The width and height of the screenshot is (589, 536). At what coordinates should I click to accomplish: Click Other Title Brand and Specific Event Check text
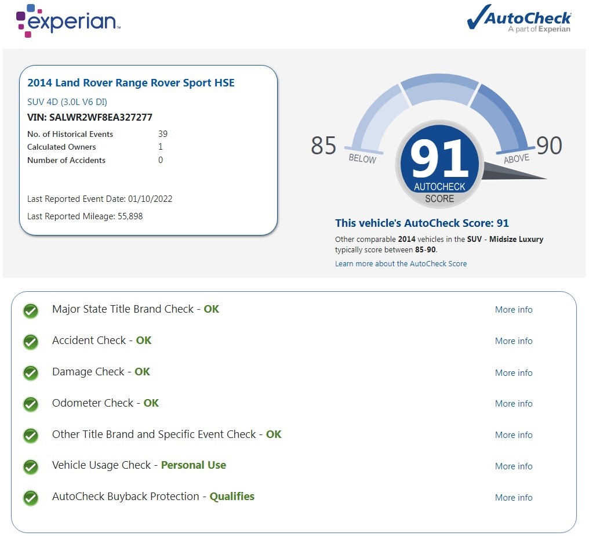[x=167, y=434]
